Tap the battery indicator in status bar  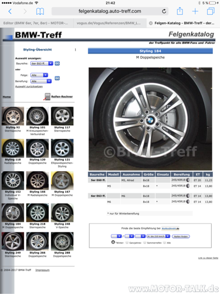click(x=213, y=3)
